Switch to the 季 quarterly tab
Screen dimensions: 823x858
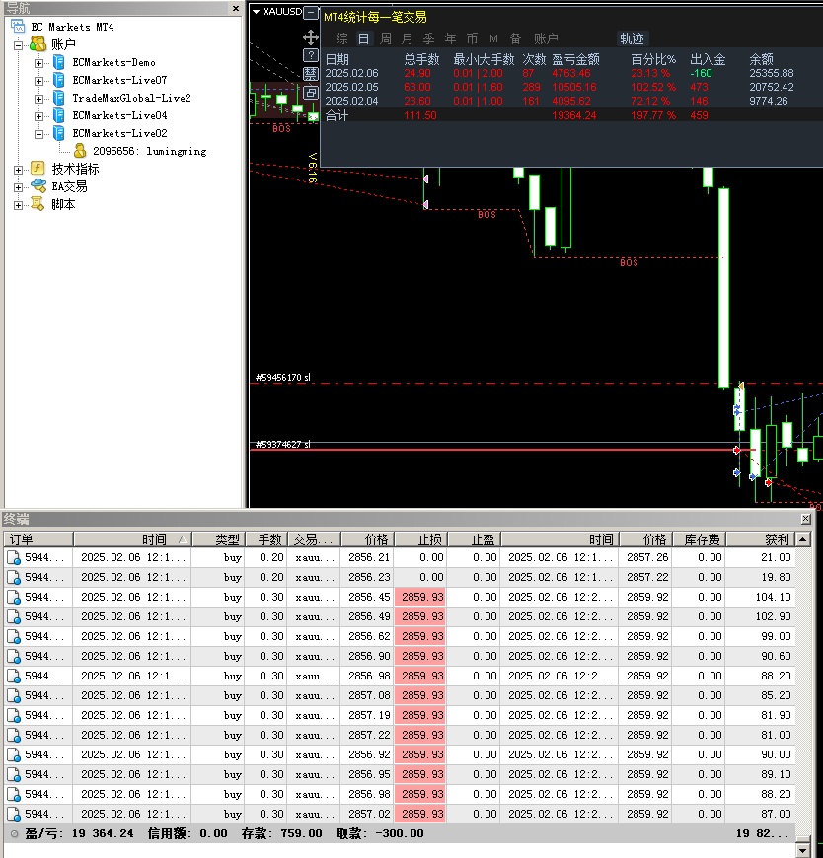coord(428,38)
